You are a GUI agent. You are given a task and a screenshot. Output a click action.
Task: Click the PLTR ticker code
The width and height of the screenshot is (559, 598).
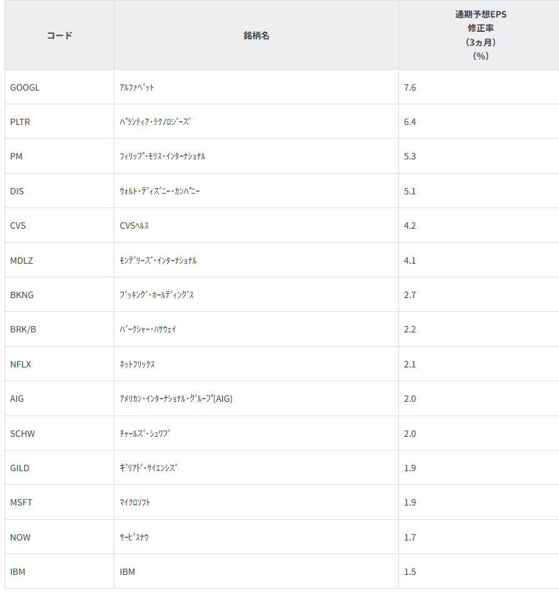click(20, 122)
